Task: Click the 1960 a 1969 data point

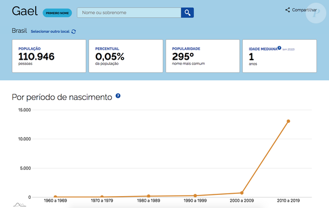Action: click(x=56, y=197)
